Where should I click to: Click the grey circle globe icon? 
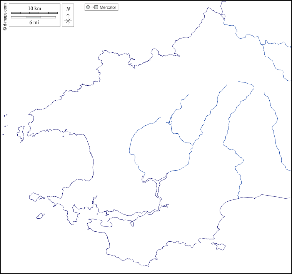coord(88,7)
